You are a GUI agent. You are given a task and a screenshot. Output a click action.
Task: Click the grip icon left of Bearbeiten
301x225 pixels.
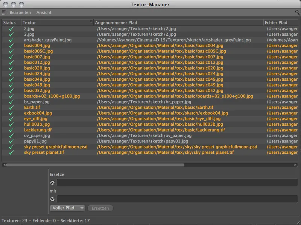4,12
